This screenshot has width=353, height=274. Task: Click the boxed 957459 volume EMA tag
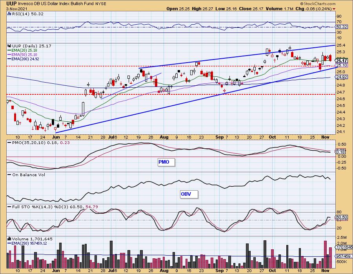point(344,256)
